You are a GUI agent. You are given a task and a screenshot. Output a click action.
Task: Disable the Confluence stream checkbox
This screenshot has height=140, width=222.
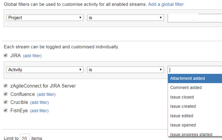(6, 94)
